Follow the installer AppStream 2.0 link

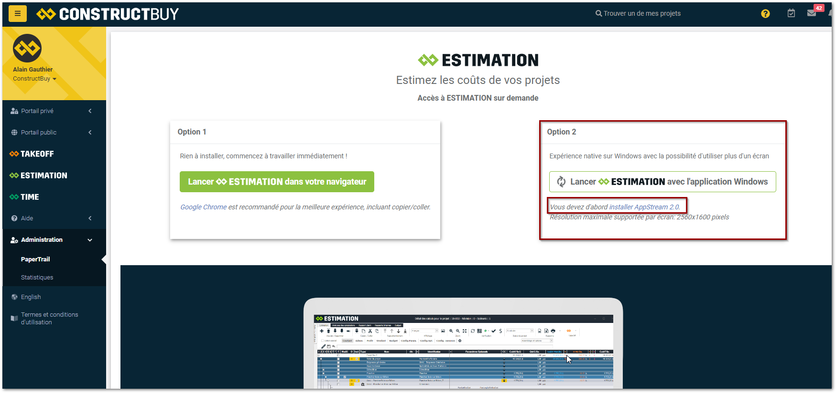(644, 207)
